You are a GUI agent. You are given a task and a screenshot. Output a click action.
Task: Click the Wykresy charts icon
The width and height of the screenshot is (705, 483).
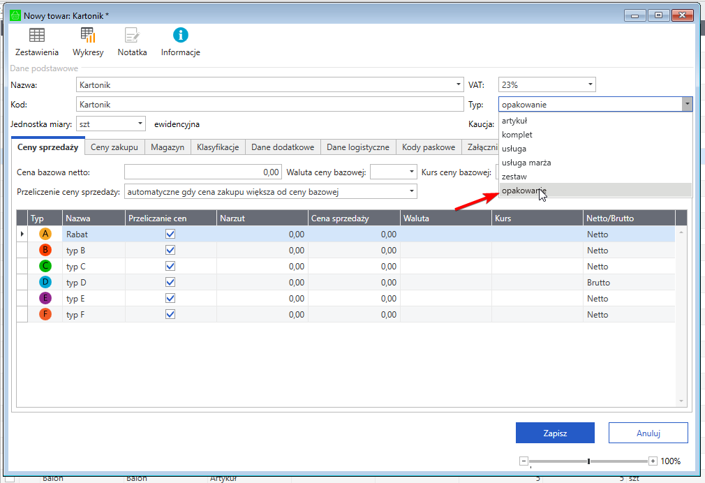pos(88,36)
